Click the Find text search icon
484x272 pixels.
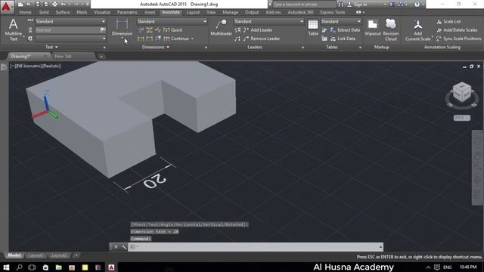pyautogui.click(x=103, y=30)
